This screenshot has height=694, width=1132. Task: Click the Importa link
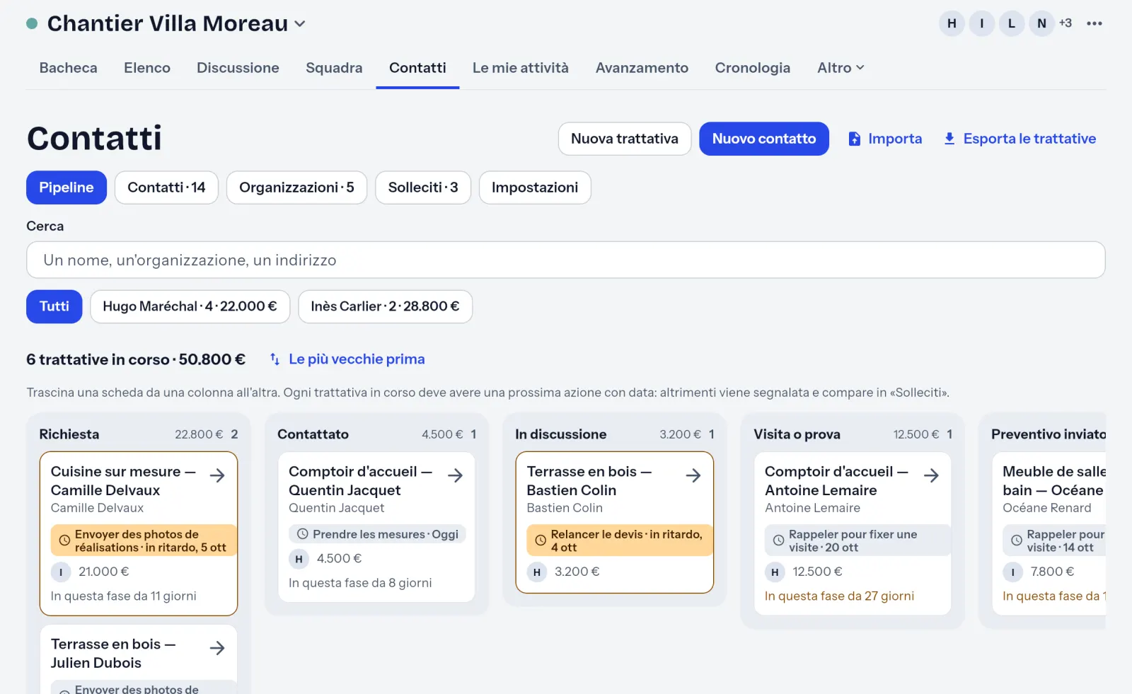pyautogui.click(x=885, y=139)
